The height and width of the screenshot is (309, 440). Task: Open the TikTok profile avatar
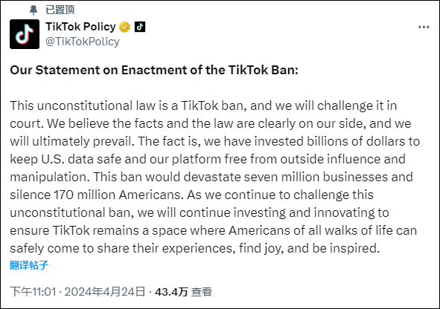[25, 34]
